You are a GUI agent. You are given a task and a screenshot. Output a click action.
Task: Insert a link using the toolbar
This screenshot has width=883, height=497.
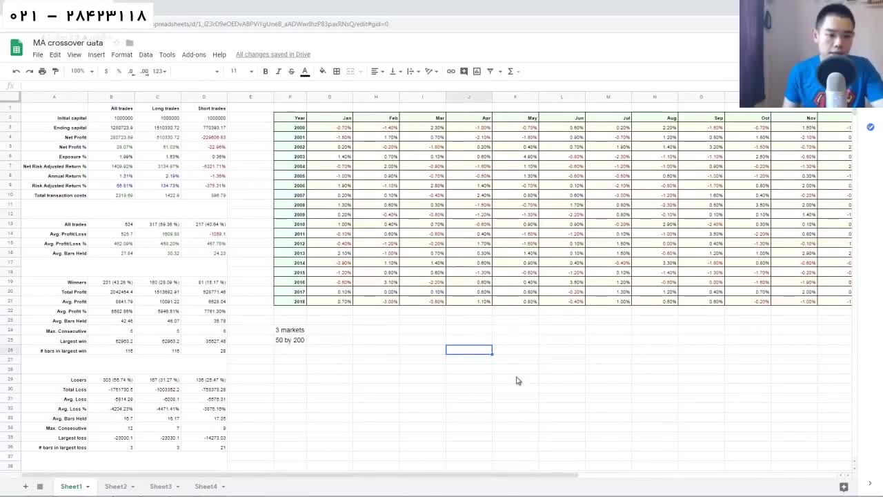450,71
